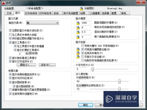Toggle 显示可打印区域 checkbox
Viewport: 147px width, 110px height.
10,78
